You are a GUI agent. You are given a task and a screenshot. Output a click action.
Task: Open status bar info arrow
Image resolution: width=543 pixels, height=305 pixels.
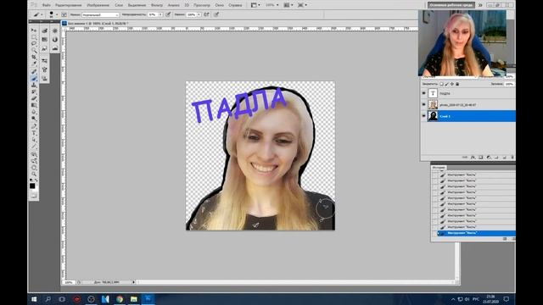click(x=134, y=282)
